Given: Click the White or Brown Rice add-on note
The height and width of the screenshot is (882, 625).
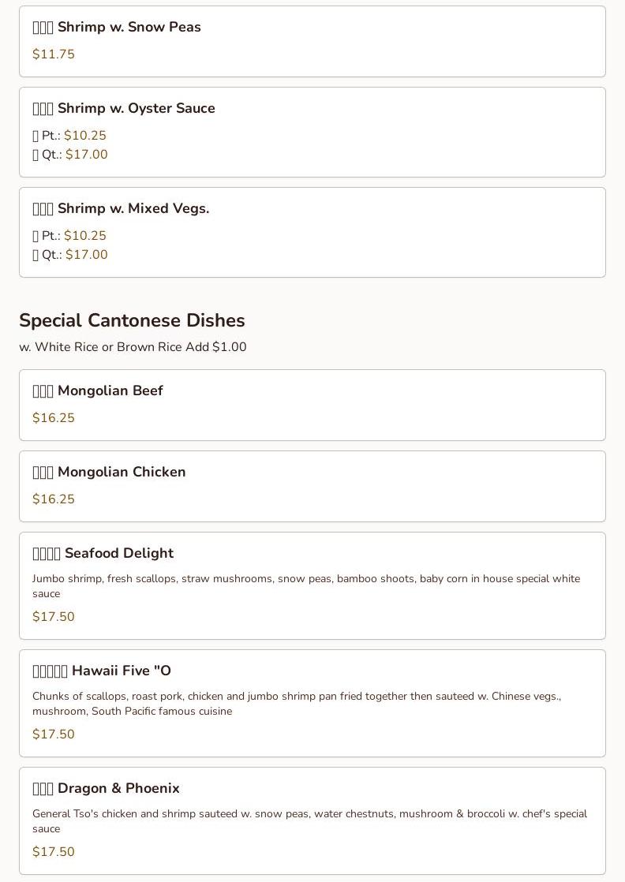Looking at the screenshot, I should point(133,347).
